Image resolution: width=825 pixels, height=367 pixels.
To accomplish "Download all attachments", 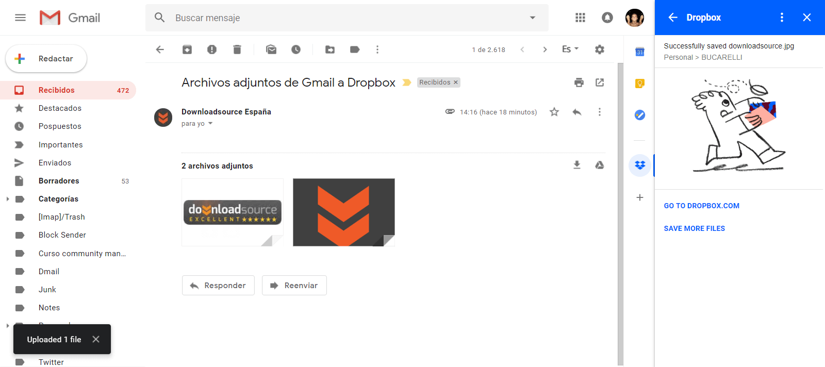I will pyautogui.click(x=577, y=165).
